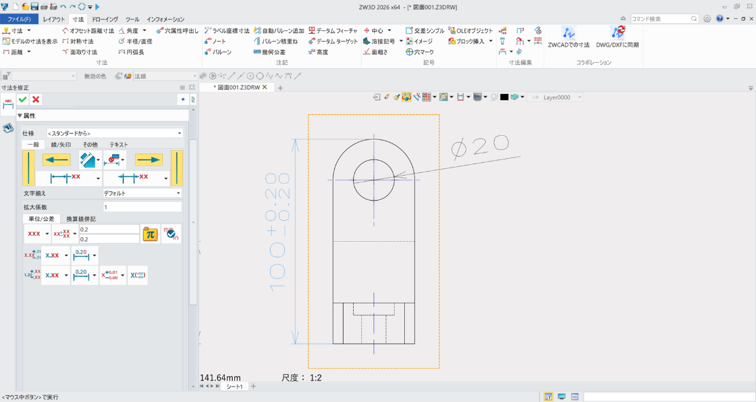This screenshot has height=402, width=756.
Task: Toggle the highlighted display filter icon in view toolbar
Action: click(x=406, y=97)
